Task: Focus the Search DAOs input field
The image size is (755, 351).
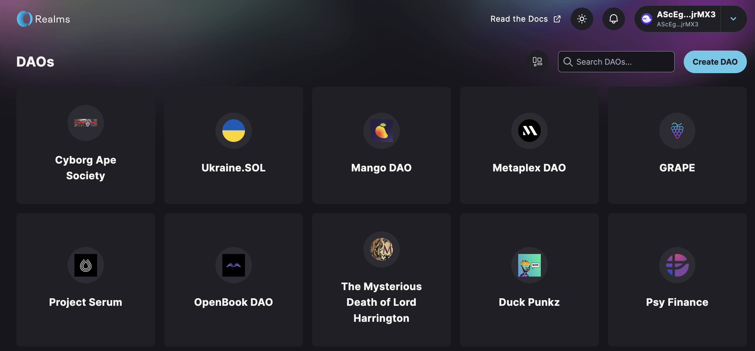Action: (616, 62)
